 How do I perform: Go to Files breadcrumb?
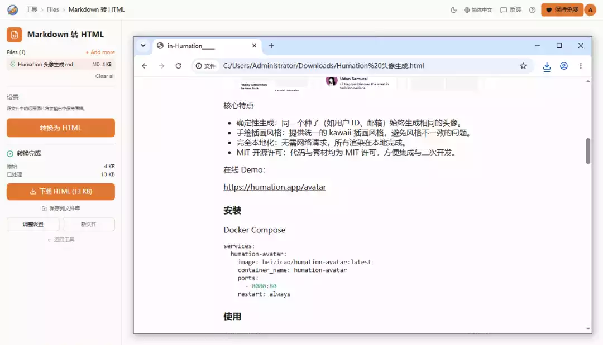52,9
